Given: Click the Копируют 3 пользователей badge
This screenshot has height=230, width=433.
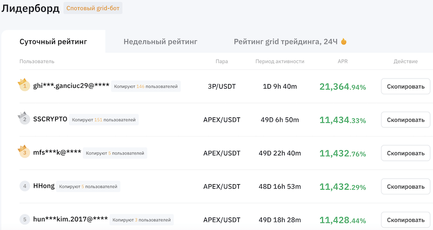Looking at the screenshot, I should click(141, 220).
